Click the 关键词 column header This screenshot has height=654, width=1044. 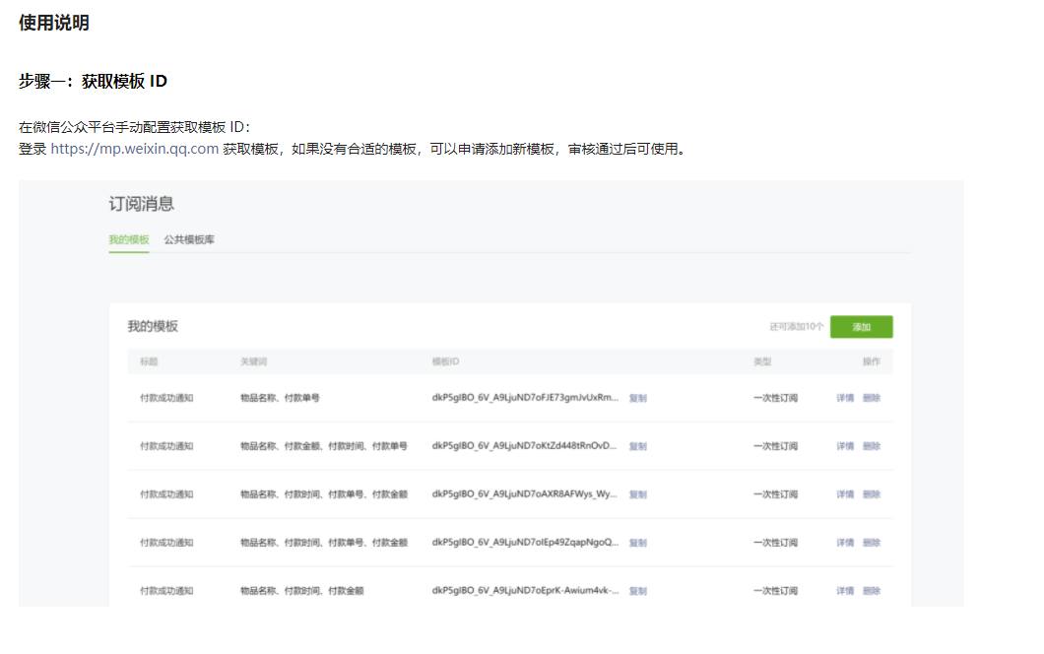(x=254, y=361)
